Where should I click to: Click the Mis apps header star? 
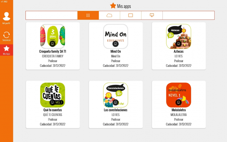(113, 6)
